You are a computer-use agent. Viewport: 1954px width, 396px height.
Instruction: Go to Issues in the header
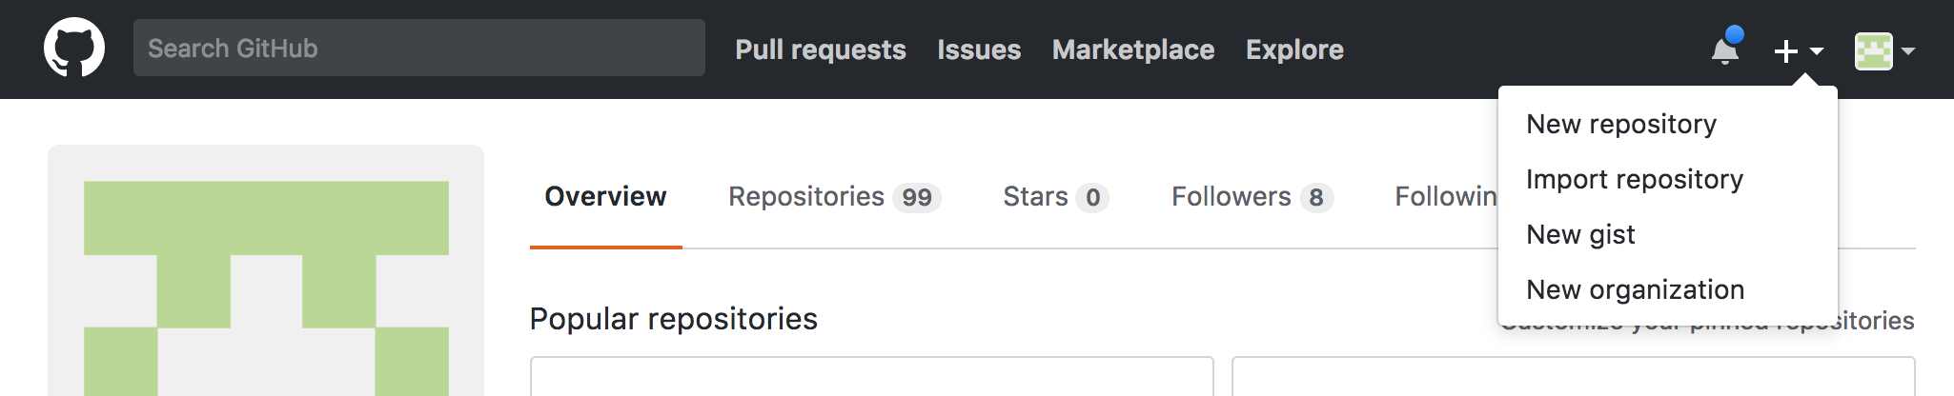(x=979, y=49)
